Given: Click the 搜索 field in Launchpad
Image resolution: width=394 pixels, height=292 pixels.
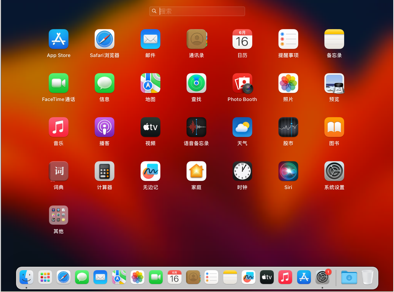Looking at the screenshot, I should tap(197, 11).
